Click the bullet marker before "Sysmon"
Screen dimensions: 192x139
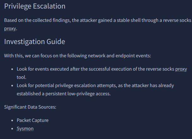click(12, 129)
